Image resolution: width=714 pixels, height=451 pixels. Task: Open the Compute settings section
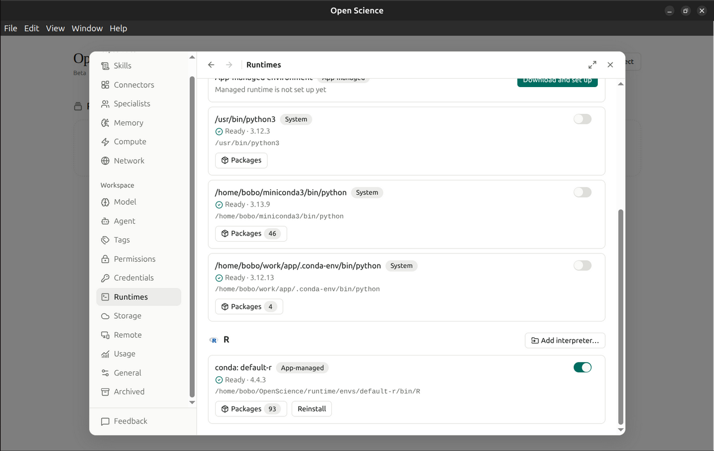click(x=139, y=142)
